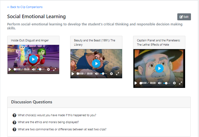Click small play icon in Beauty and the Beast controls

pyautogui.click(x=73, y=74)
